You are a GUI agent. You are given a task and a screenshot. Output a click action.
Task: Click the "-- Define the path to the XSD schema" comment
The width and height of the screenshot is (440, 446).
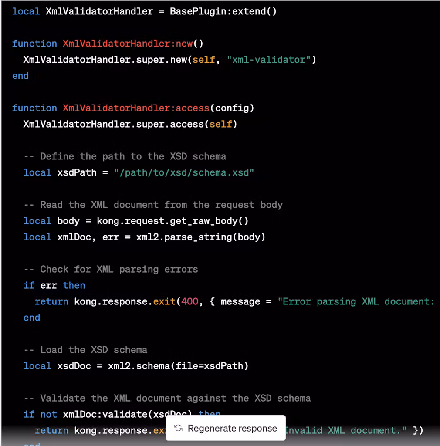[x=125, y=156]
